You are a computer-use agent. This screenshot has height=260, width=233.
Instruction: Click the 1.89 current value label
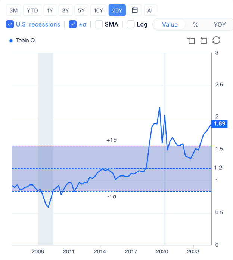(218, 124)
